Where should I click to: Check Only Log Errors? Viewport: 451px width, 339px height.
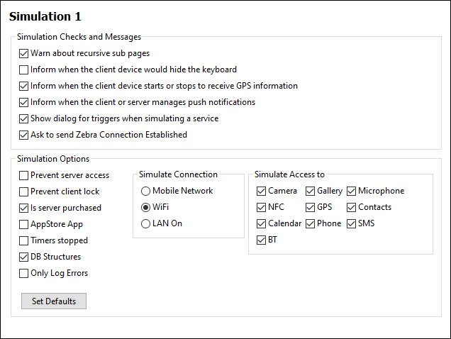(24, 273)
